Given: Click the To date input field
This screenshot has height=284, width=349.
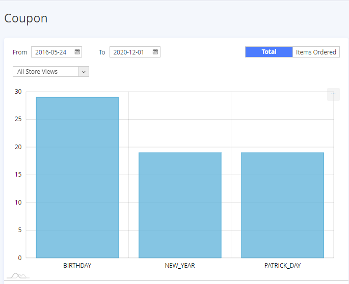Looking at the screenshot, I should tap(130, 52).
